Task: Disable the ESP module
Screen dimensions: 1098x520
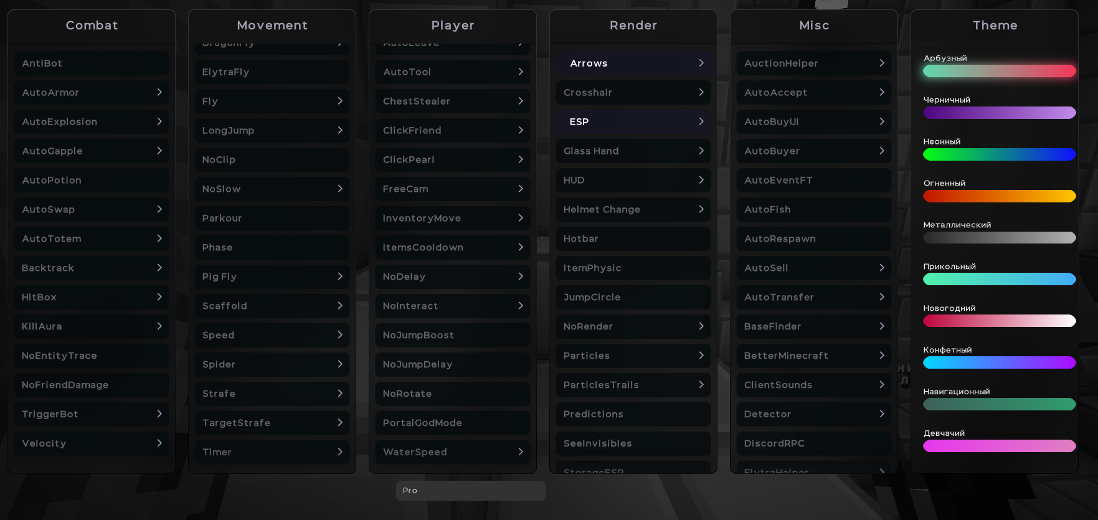Action: [633, 121]
